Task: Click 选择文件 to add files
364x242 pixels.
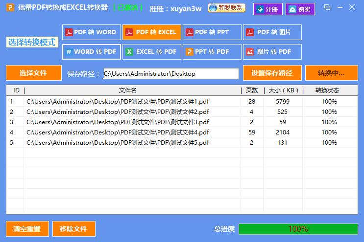Action: pyautogui.click(x=33, y=73)
